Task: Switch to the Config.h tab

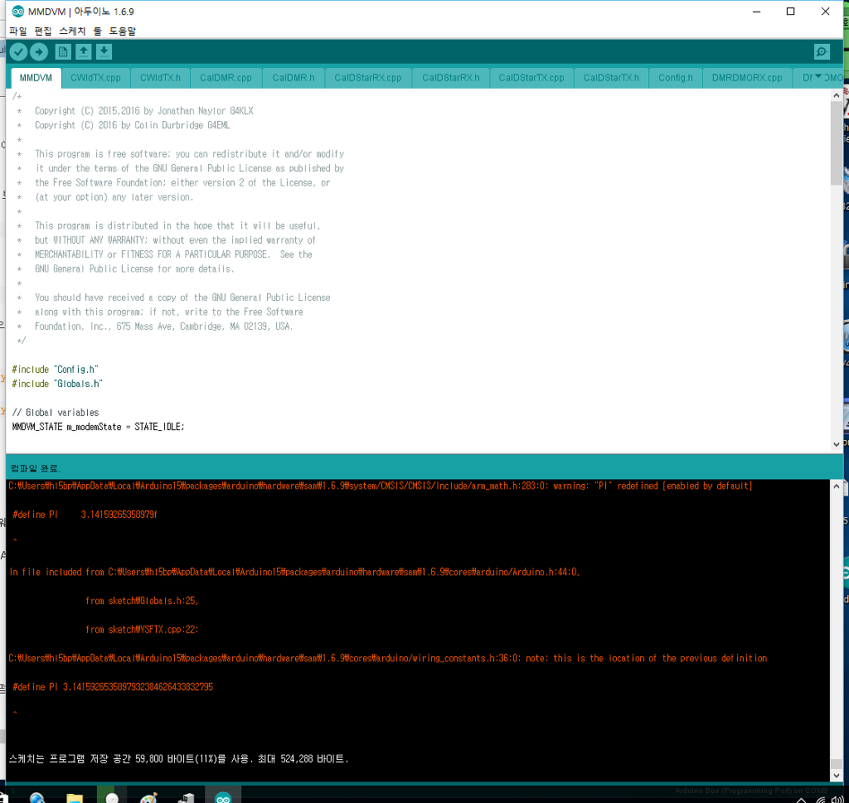Action: [x=675, y=78]
